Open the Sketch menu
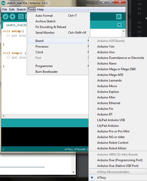The height and width of the screenshot is (181, 147). pyautogui.click(x=21, y=10)
